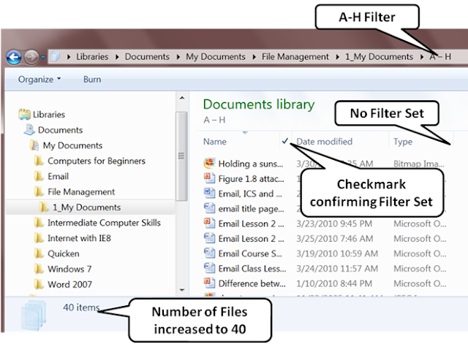Select the Holding a suns... bitmap file
Screen dimensions: 468x344
pos(251,164)
